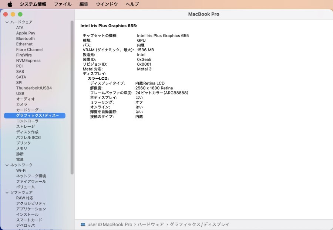The width and height of the screenshot is (333, 230).
Task: Select USB in the sidebar
Action: pyautogui.click(x=20, y=93)
